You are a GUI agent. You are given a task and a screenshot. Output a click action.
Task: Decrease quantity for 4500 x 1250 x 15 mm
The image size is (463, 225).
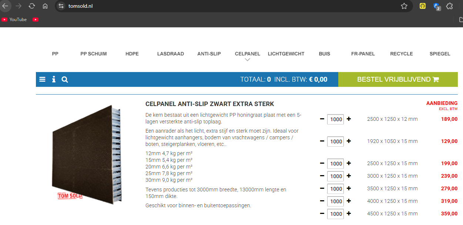(x=322, y=214)
